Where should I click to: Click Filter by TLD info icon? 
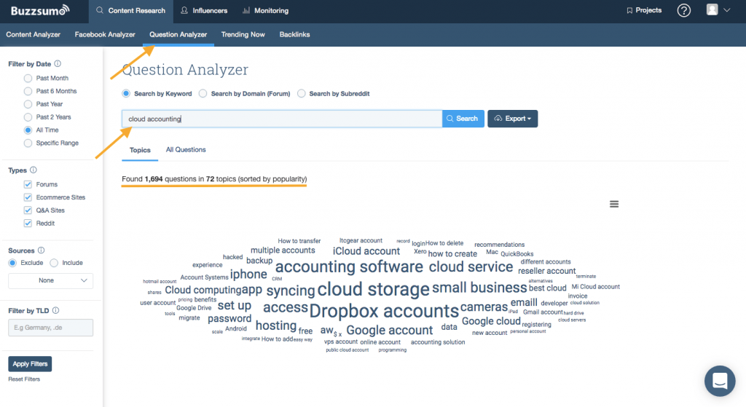(55, 310)
